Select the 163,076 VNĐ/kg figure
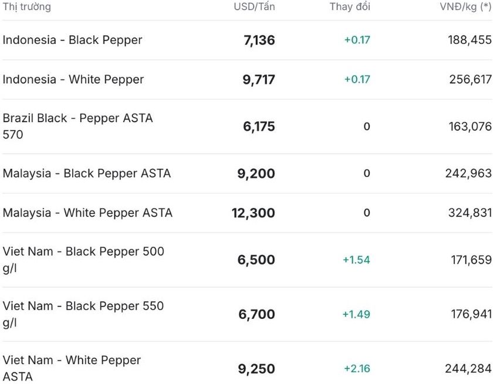497x384 pixels. point(470,127)
